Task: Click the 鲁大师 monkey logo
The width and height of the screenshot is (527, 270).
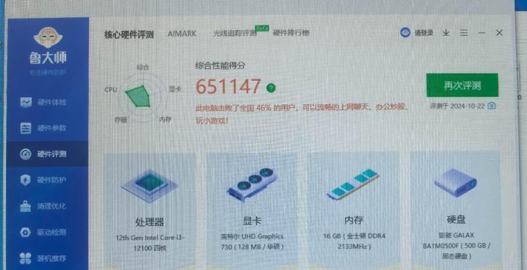Action: 48,37
